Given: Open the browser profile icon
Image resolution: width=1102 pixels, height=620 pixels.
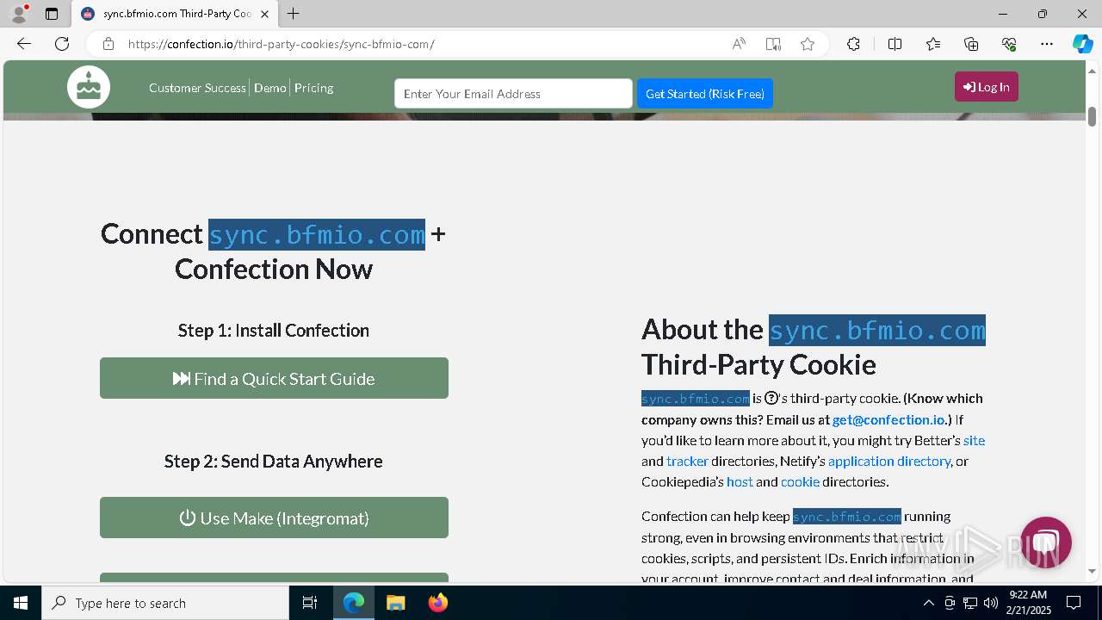Looking at the screenshot, I should [x=19, y=14].
